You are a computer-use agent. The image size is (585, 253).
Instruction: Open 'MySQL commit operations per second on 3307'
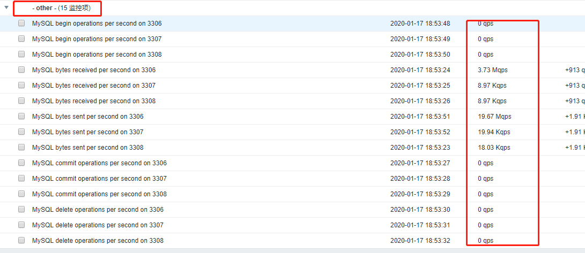click(x=100, y=179)
